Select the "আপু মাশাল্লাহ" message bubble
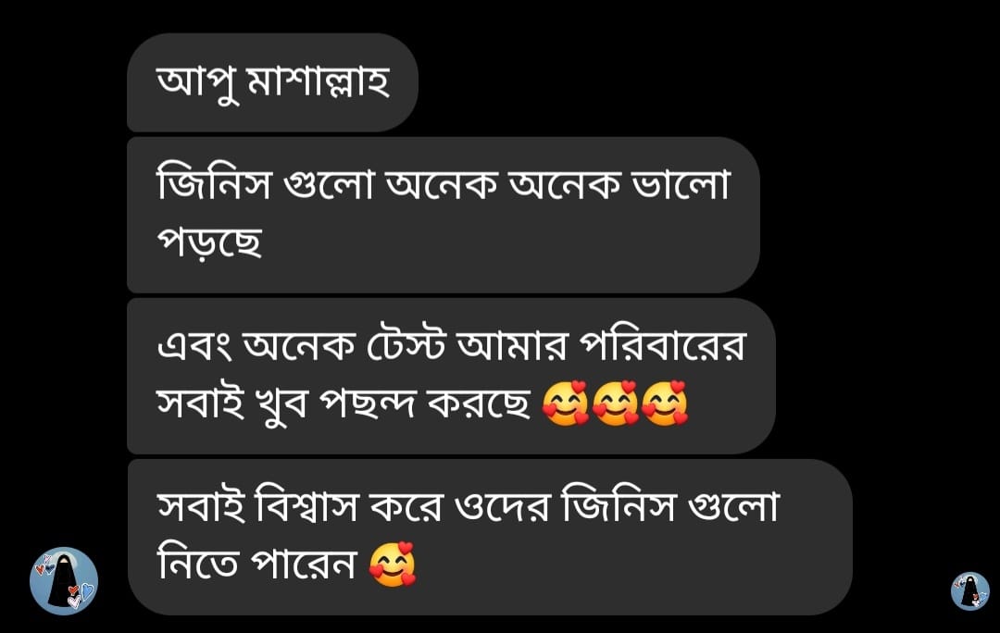Viewport: 1000px width, 633px height. (272, 82)
